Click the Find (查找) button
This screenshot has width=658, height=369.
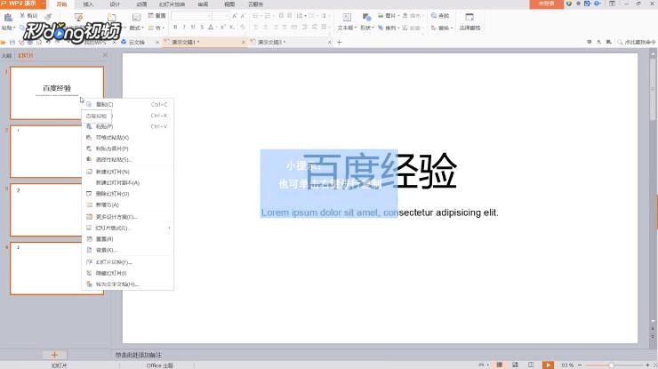pyautogui.click(x=440, y=15)
